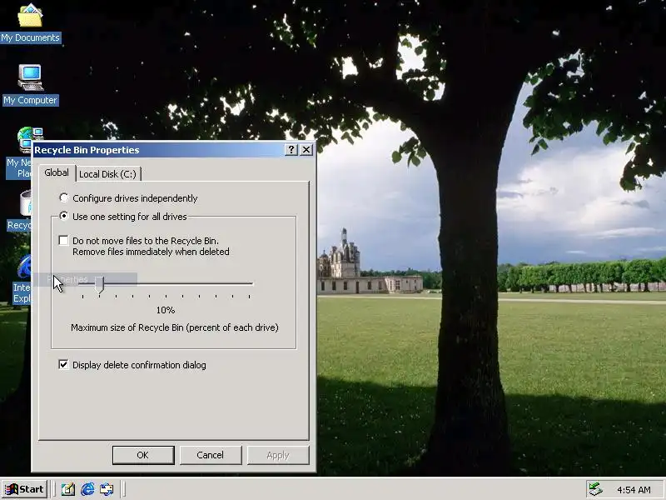Open Outlook Express quick launch icon
This screenshot has height=500, width=666.
(107, 489)
